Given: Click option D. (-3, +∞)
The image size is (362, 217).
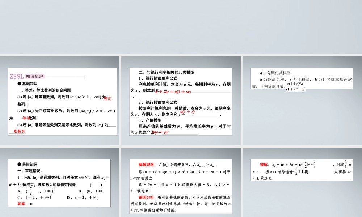Looking at the screenshot, I should click(x=83, y=197).
